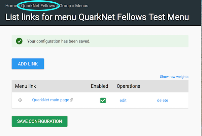Click the external link icon beside QuarkNet main page

click(71, 100)
